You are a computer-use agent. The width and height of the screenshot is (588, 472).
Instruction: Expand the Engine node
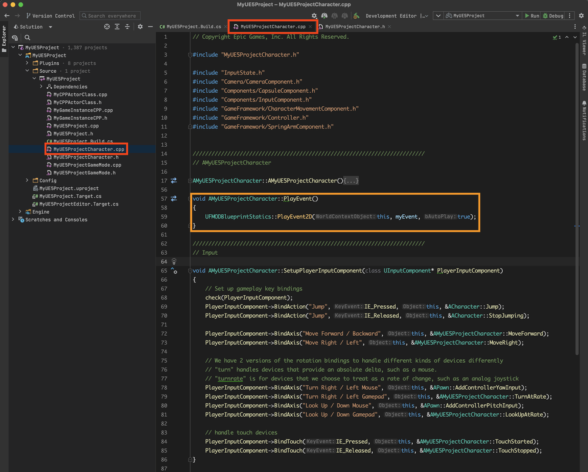20,212
